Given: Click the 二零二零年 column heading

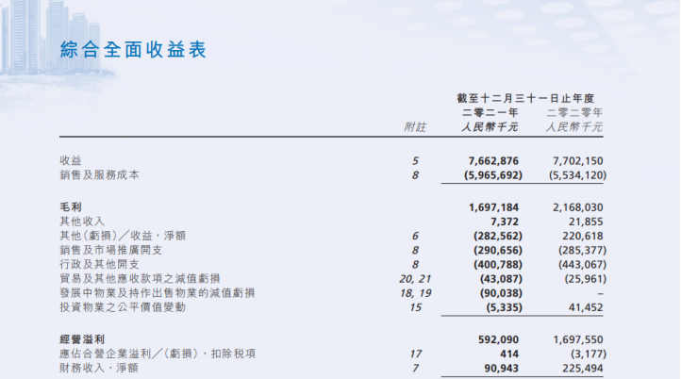Looking at the screenshot, I should pyautogui.click(x=573, y=112).
